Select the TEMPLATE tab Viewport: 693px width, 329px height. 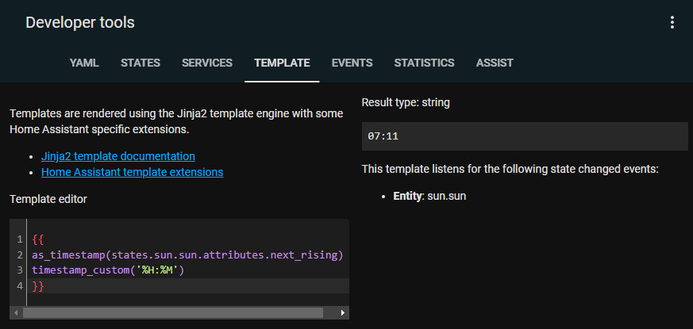(x=282, y=63)
